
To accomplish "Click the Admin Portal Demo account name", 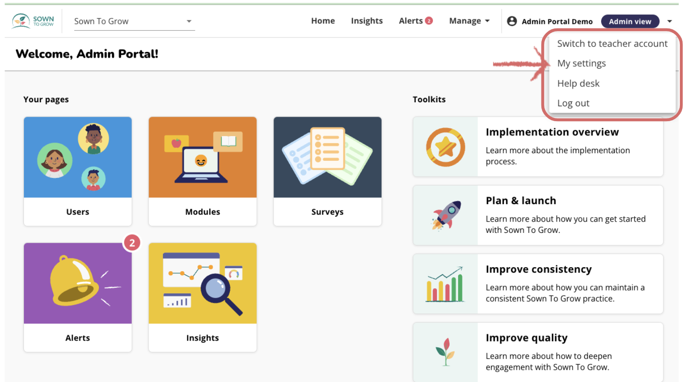I will 557,22.
